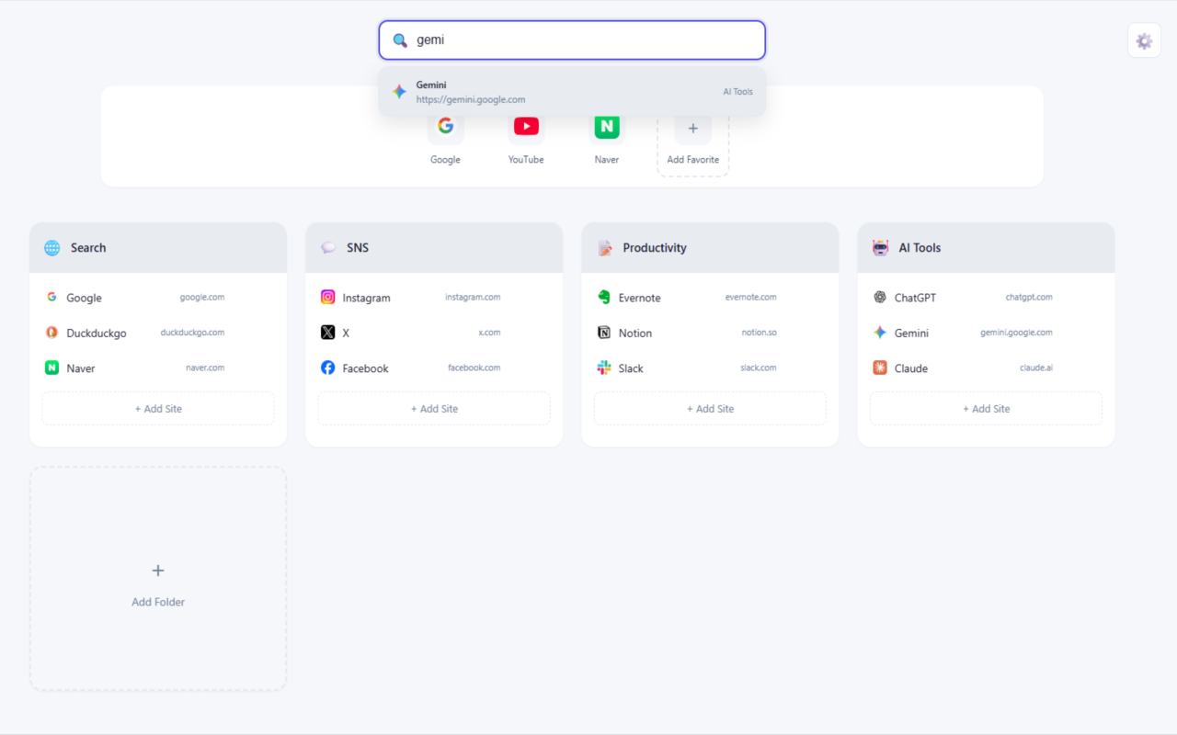Click the Instagram icon in SNS

pos(328,297)
